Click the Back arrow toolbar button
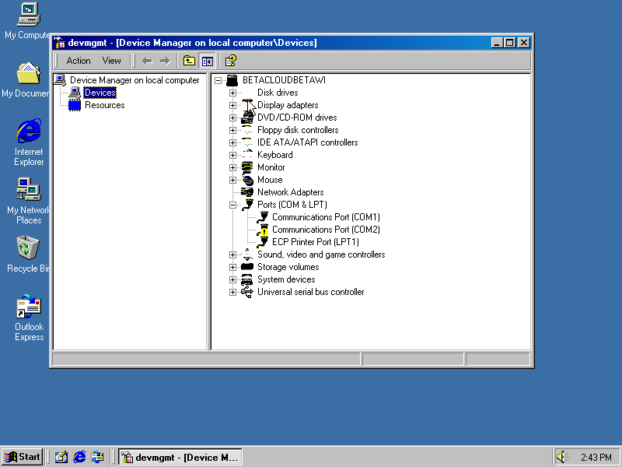622x467 pixels. tap(147, 61)
